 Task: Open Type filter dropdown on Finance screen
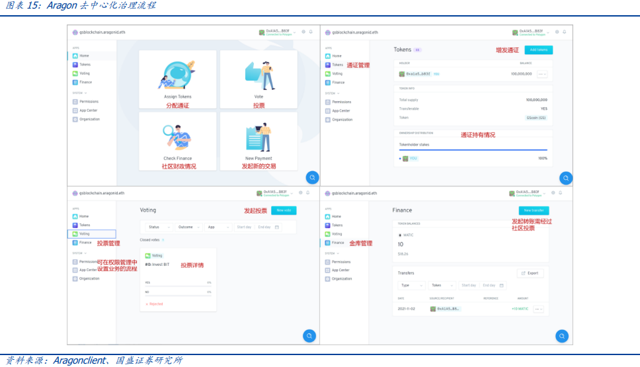[411, 286]
